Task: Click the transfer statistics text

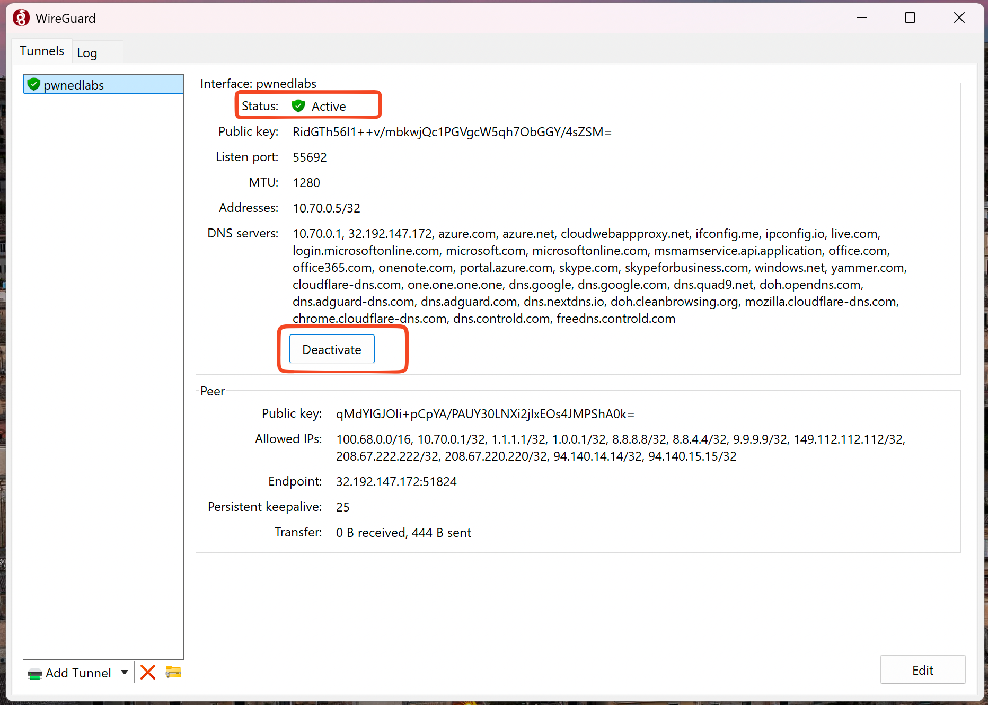Action: click(403, 533)
